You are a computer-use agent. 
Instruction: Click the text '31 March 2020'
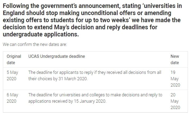73,79
